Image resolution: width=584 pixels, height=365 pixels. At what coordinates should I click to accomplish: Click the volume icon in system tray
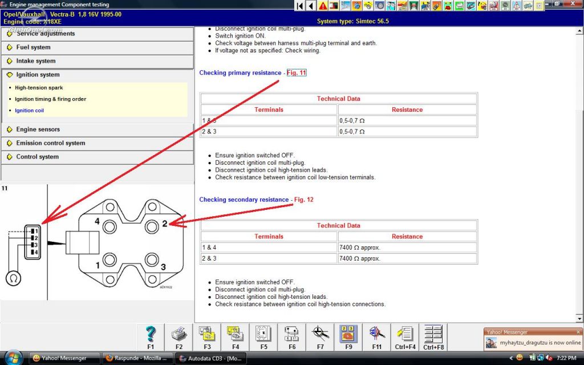click(549, 358)
